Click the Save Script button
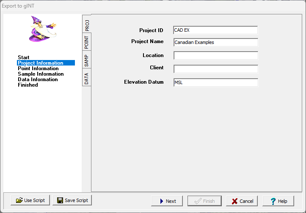This screenshot has width=306, height=213. [x=72, y=200]
